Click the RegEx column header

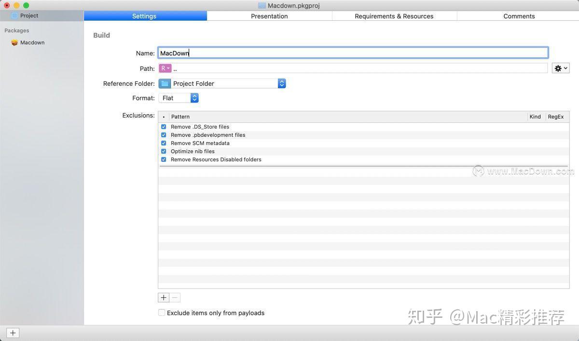pyautogui.click(x=556, y=117)
